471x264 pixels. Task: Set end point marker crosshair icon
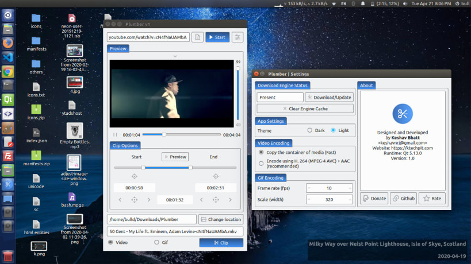[216, 176]
